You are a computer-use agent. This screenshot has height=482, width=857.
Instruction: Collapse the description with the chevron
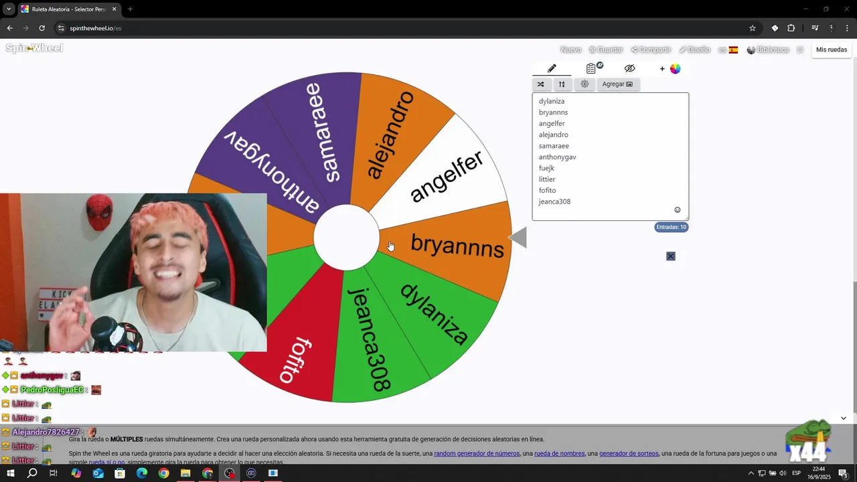tap(843, 418)
